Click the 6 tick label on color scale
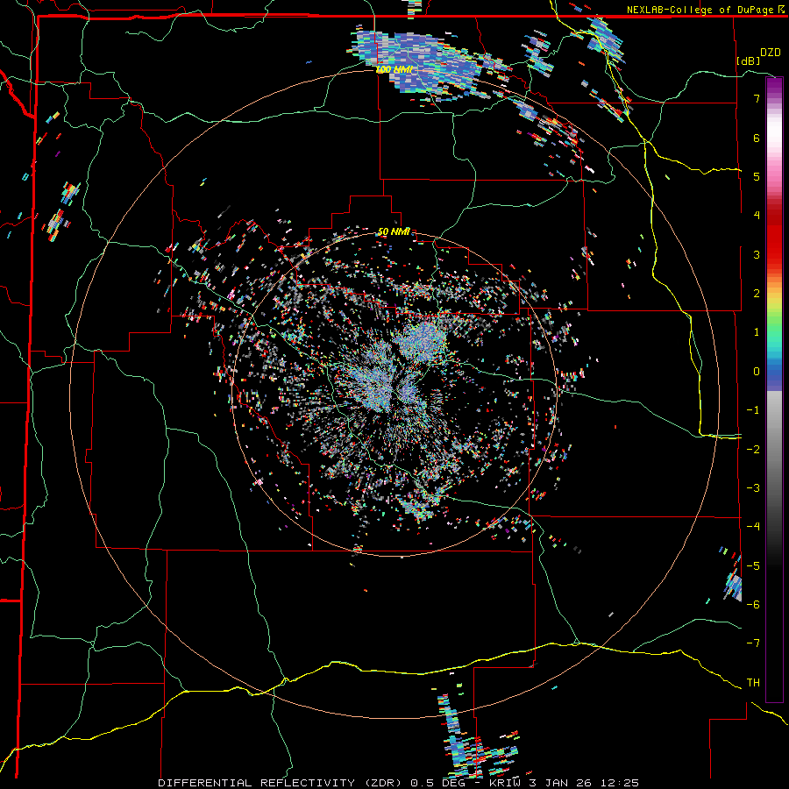Screen dimensions: 789x789 757,138
